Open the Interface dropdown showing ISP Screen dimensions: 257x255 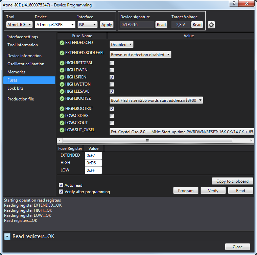tap(87, 25)
